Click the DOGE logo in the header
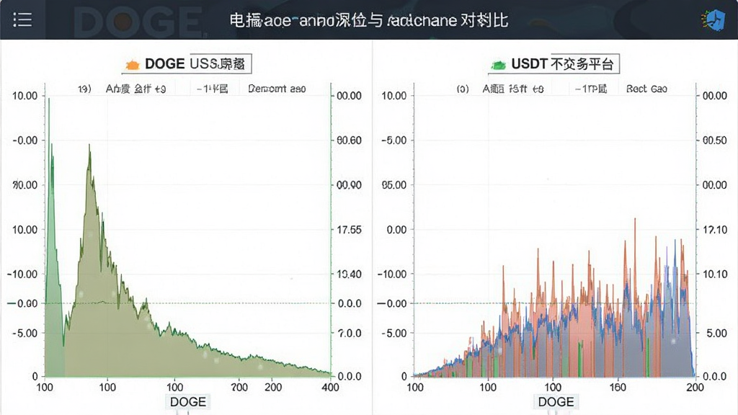Viewport: 738px width, 415px height. (139, 22)
